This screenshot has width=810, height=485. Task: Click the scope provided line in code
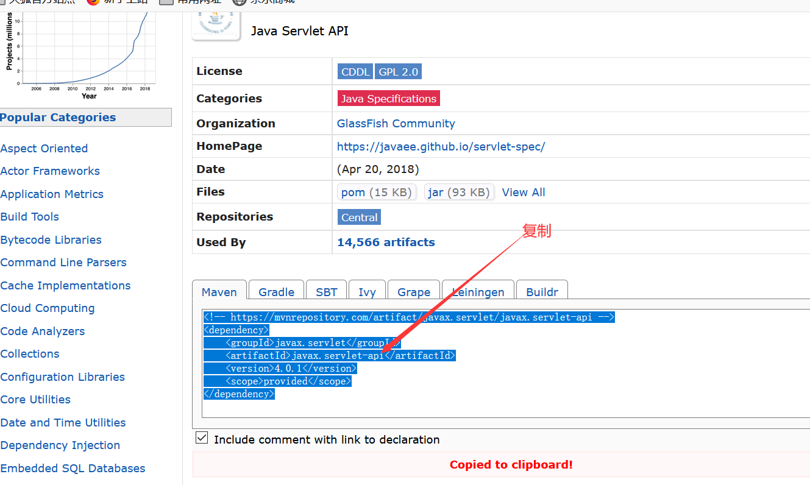288,381
